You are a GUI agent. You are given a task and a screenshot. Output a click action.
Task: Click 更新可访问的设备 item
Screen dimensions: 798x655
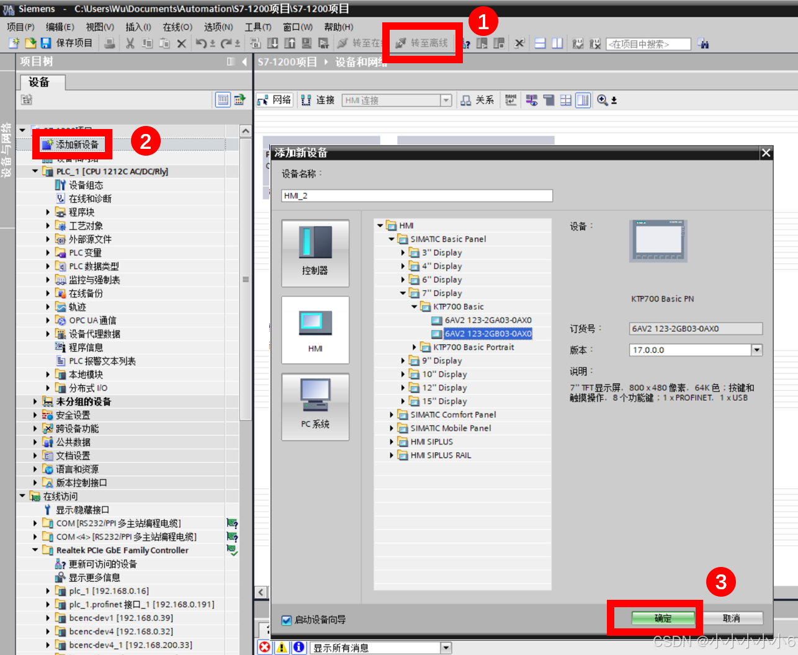click(96, 564)
